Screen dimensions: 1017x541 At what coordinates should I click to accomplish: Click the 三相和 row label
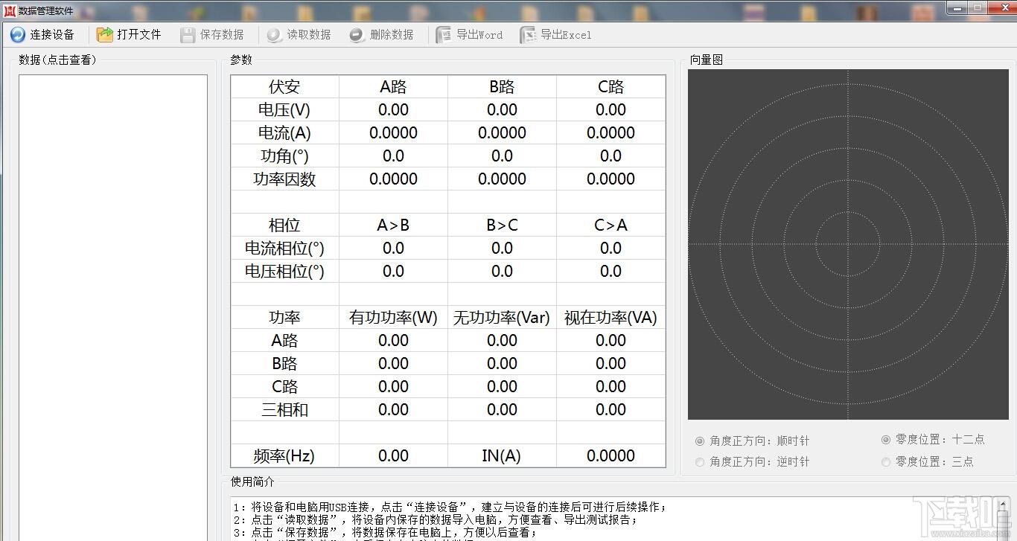point(285,409)
